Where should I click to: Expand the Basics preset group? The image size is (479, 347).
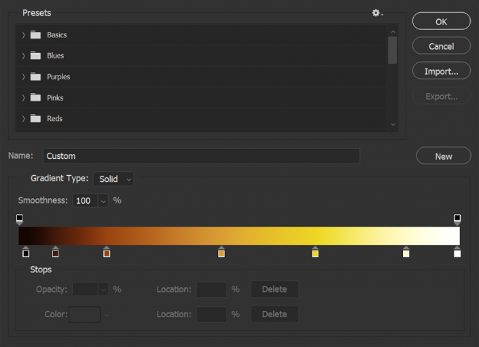(23, 35)
